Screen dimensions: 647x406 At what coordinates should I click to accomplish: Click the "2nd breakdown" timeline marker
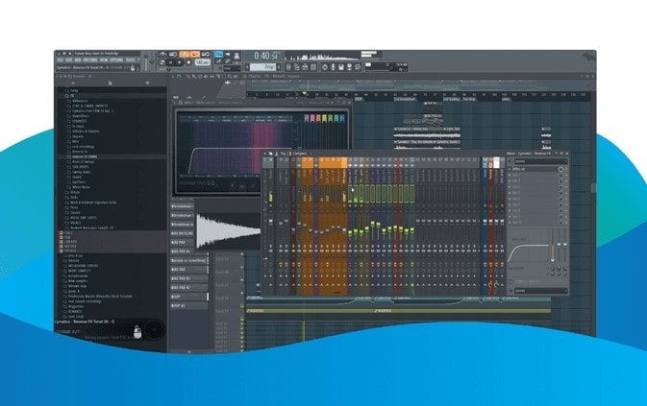(405, 99)
